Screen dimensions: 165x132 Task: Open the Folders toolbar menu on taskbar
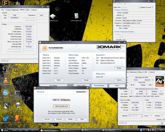(x=27, y=130)
